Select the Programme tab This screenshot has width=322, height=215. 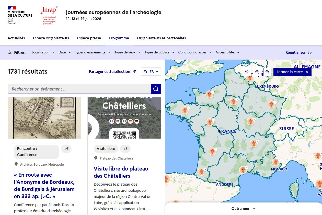tap(119, 38)
